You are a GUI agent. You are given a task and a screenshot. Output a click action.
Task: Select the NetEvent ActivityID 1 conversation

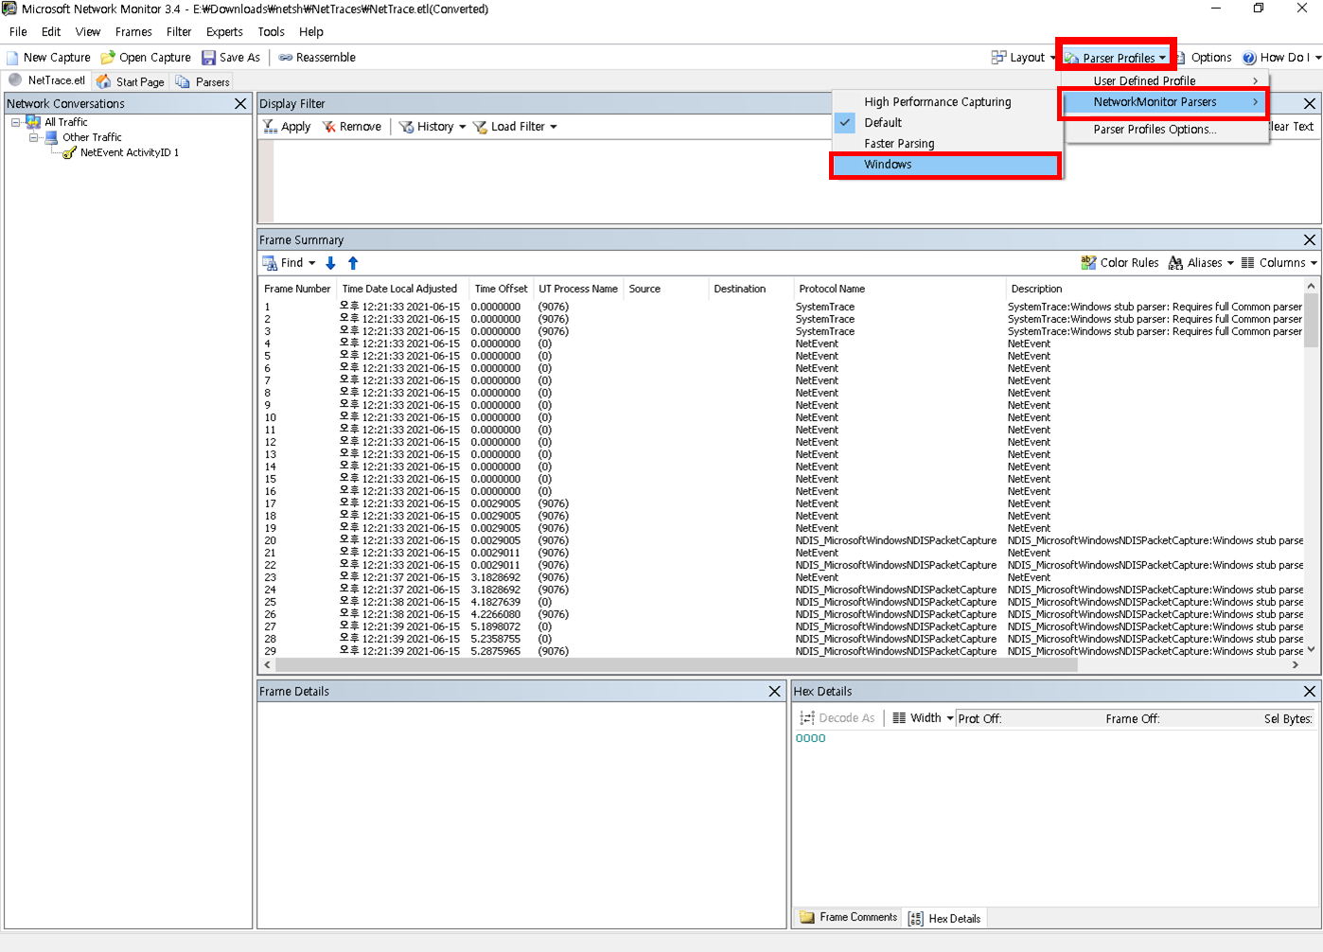pos(130,152)
